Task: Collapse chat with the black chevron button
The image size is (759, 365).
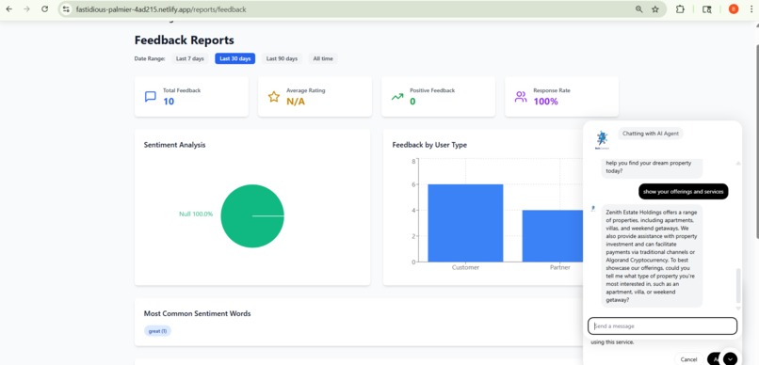Action: (730, 358)
